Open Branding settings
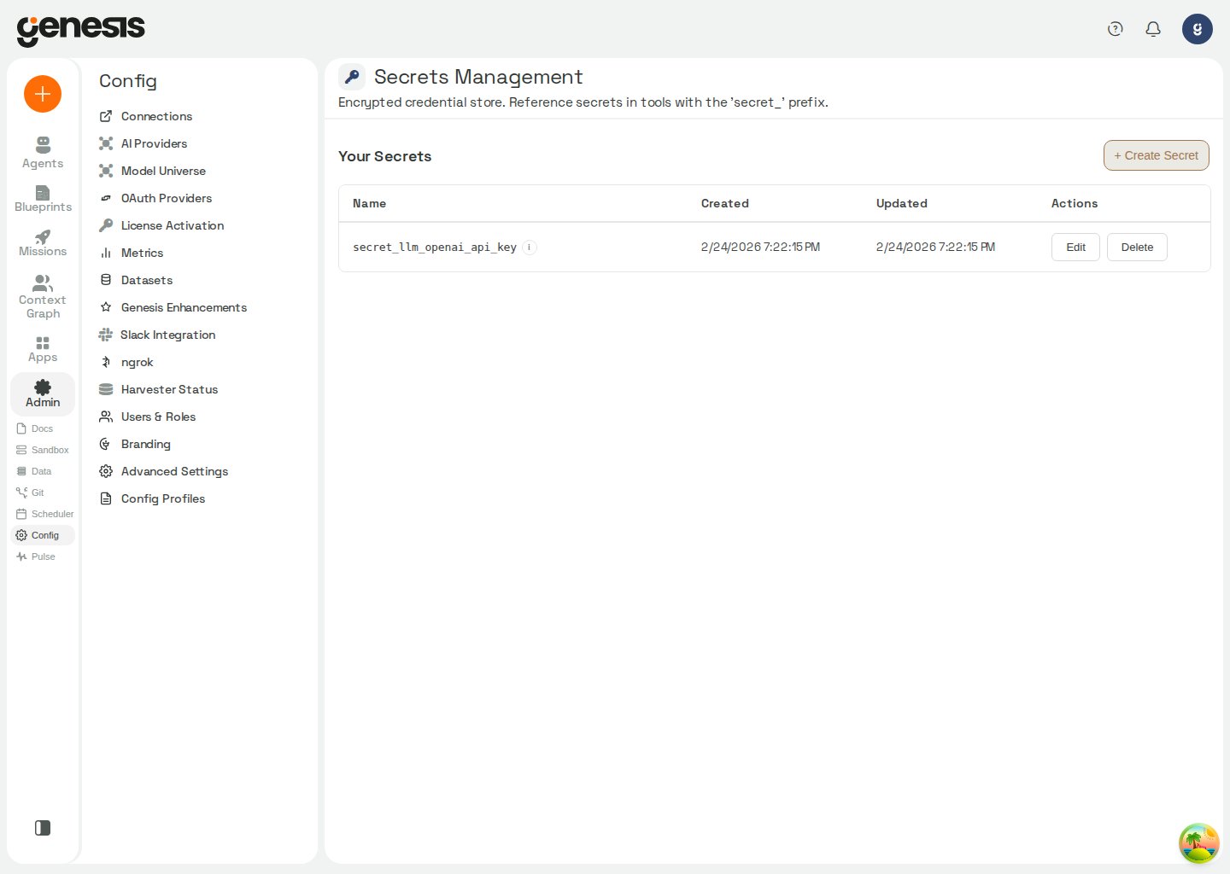 pyautogui.click(x=135, y=444)
